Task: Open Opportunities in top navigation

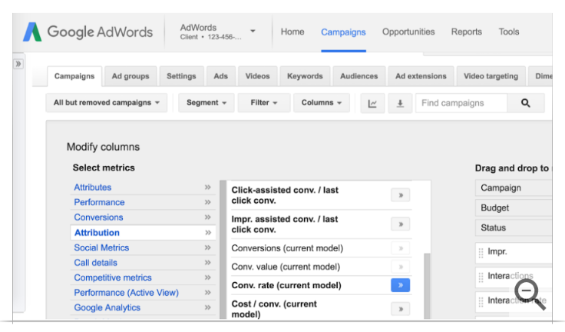Action: point(408,32)
